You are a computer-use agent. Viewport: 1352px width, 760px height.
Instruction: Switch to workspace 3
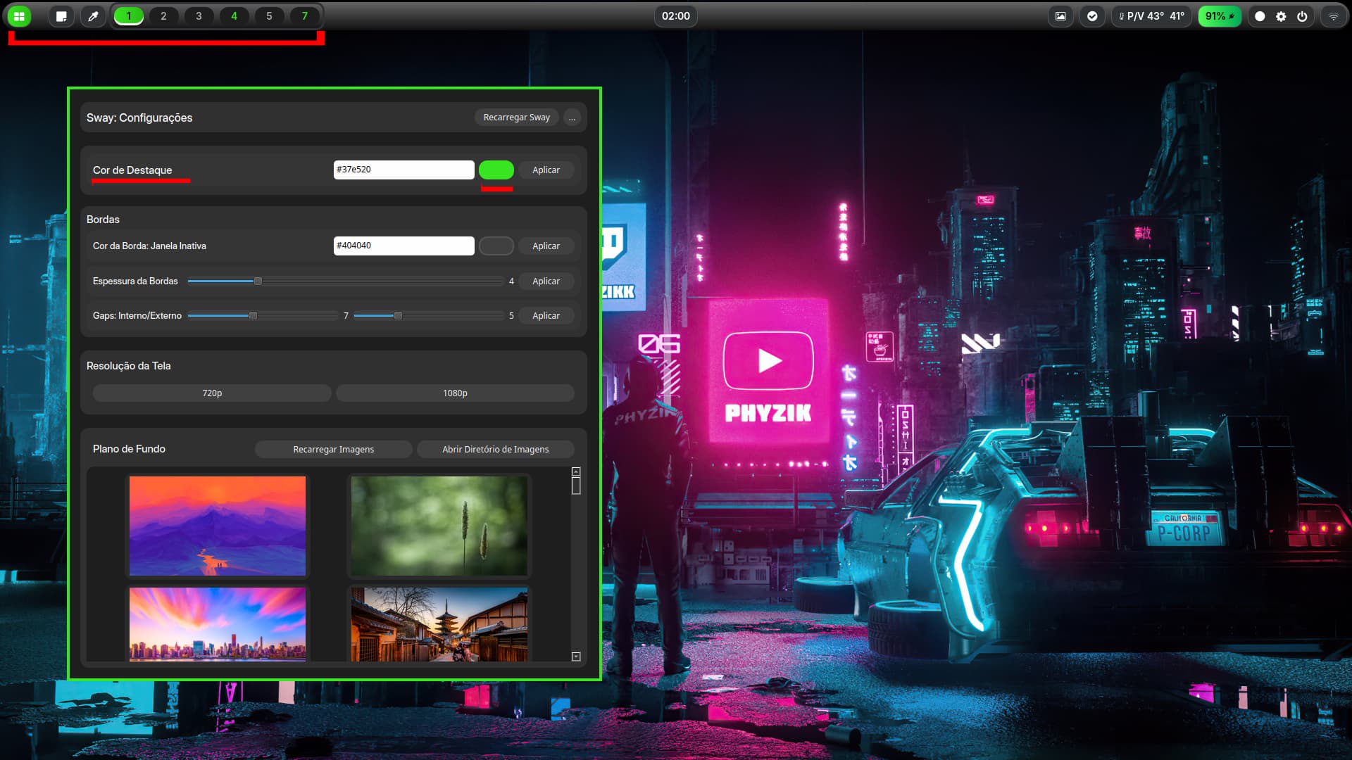(x=199, y=15)
